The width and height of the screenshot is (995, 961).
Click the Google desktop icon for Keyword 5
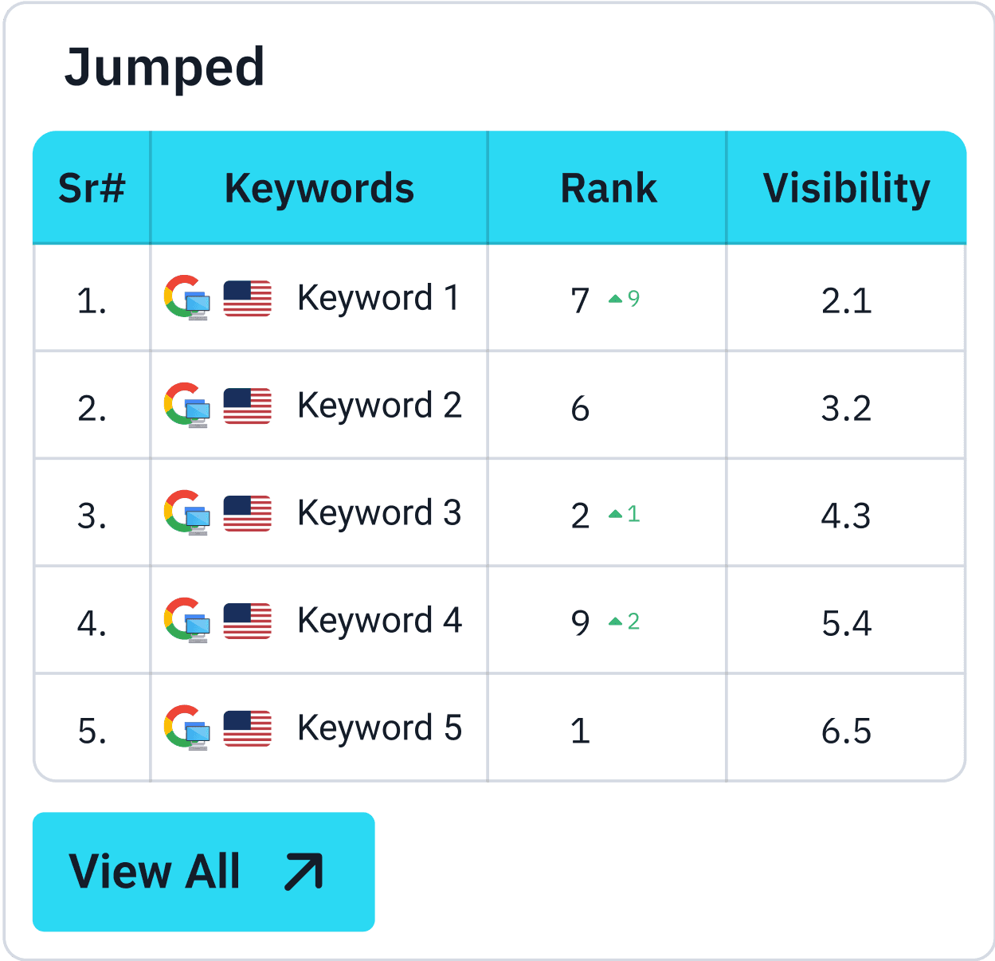pos(187,728)
